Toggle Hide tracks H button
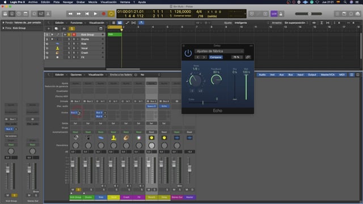This screenshot has width=363, height=204. pyautogui.click(x=64, y=29)
